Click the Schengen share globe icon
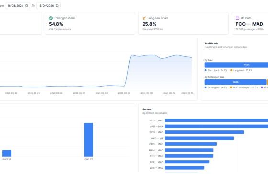This screenshot has height=174, width=268. tap(51, 18)
